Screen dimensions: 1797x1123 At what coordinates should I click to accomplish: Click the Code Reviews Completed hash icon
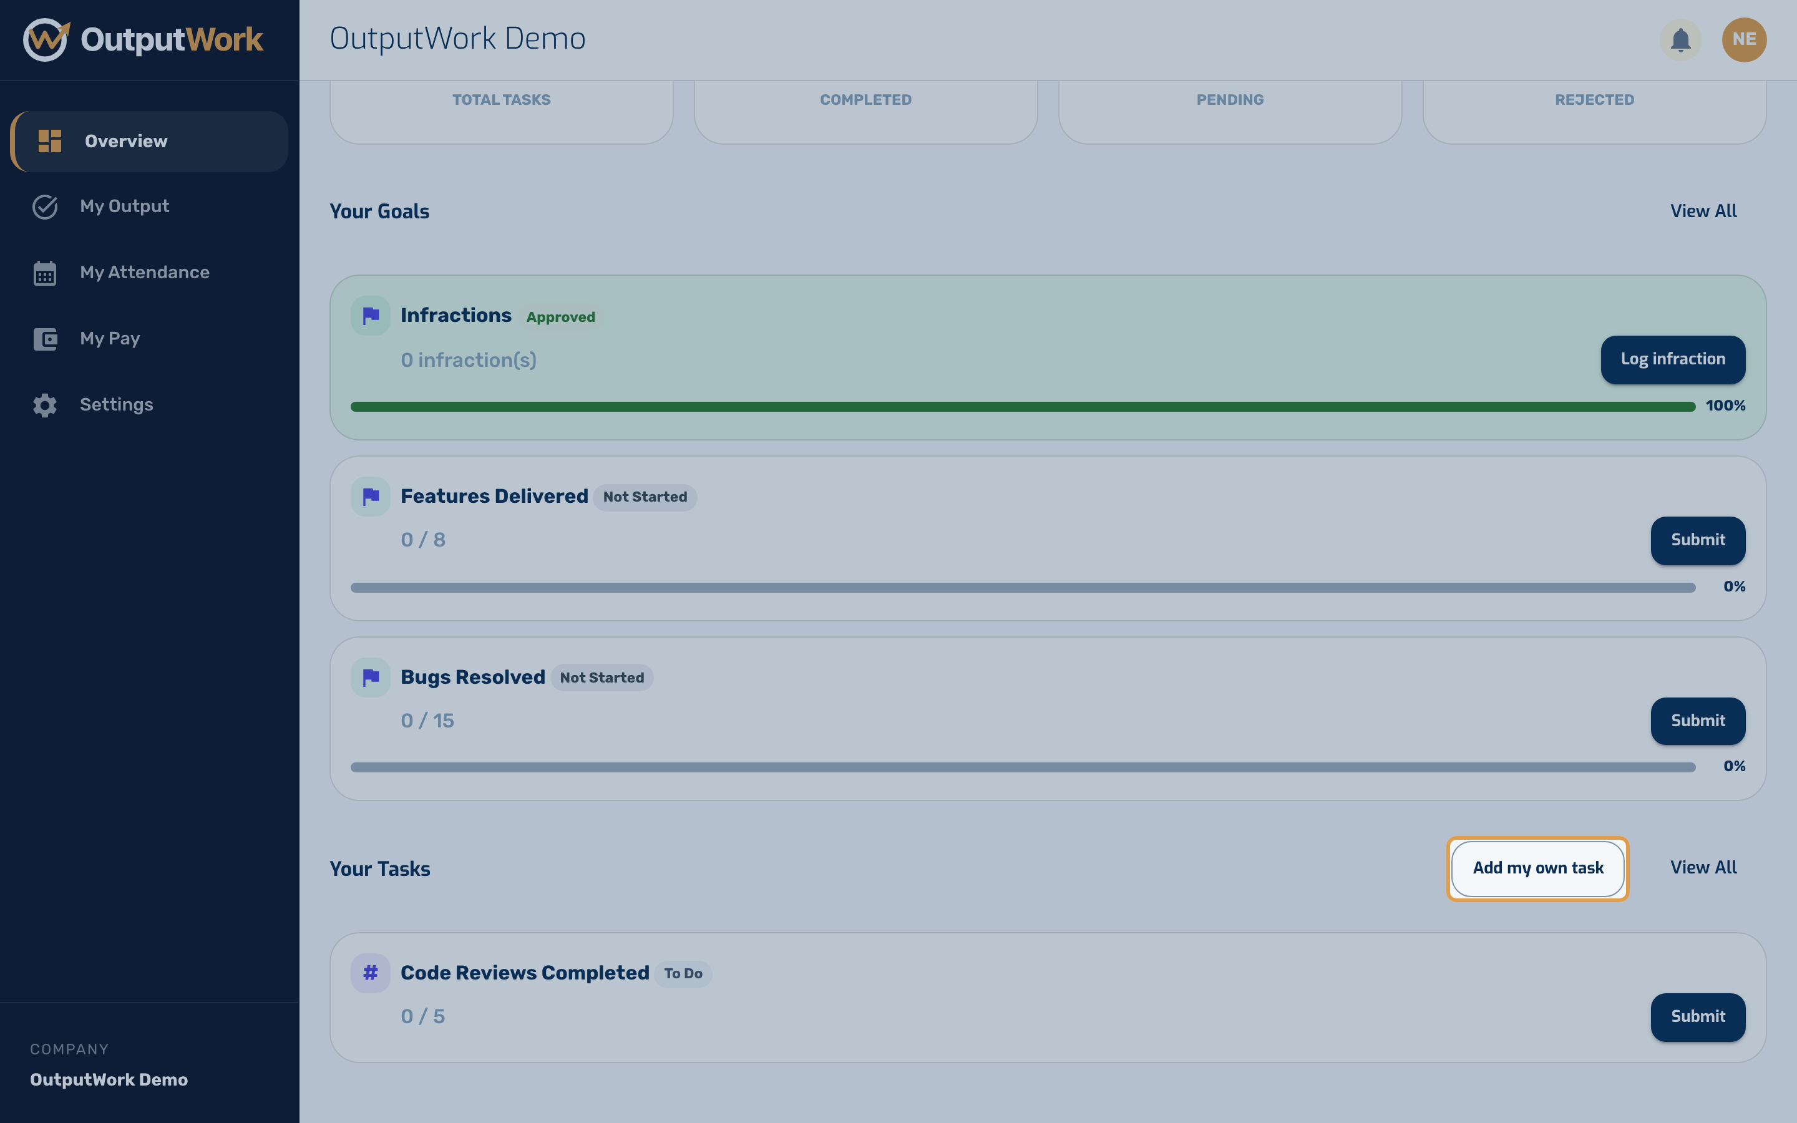point(371,973)
